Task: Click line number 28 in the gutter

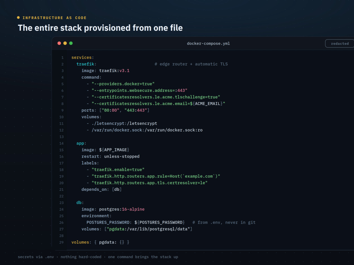Action: pos(61,236)
